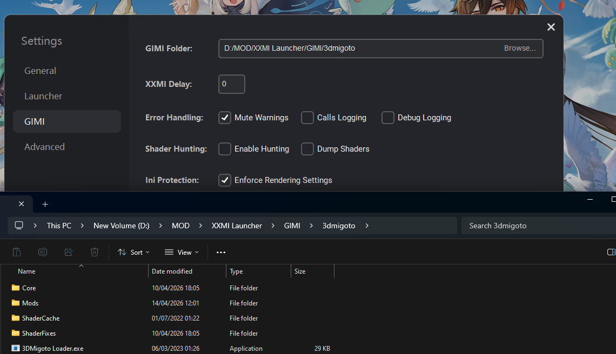Click 3dmigoto in the breadcrumb
The width and height of the screenshot is (616, 354).
click(339, 226)
